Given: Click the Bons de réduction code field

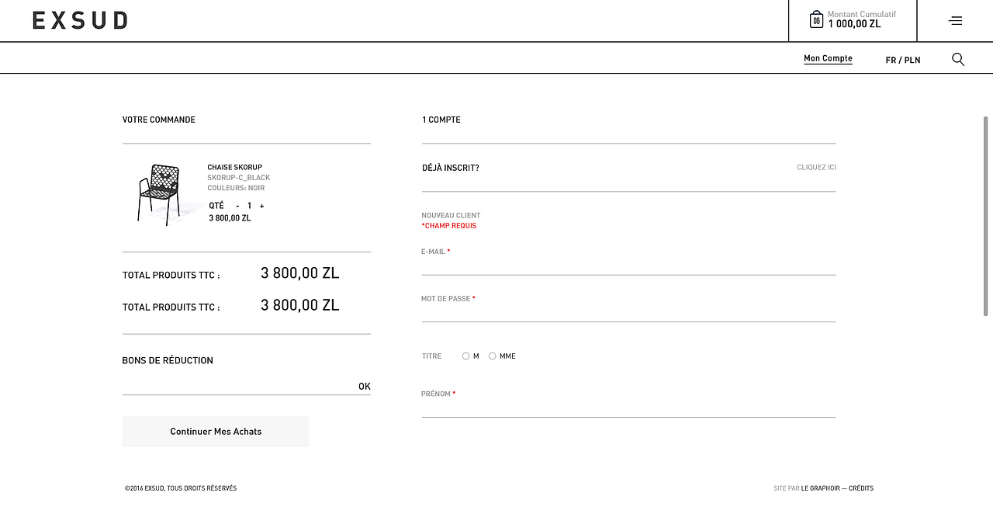Looking at the screenshot, I should pyautogui.click(x=238, y=386).
